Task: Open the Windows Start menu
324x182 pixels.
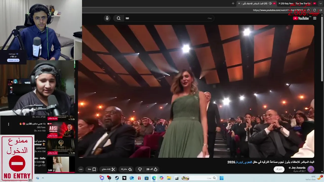Action: 221,178
